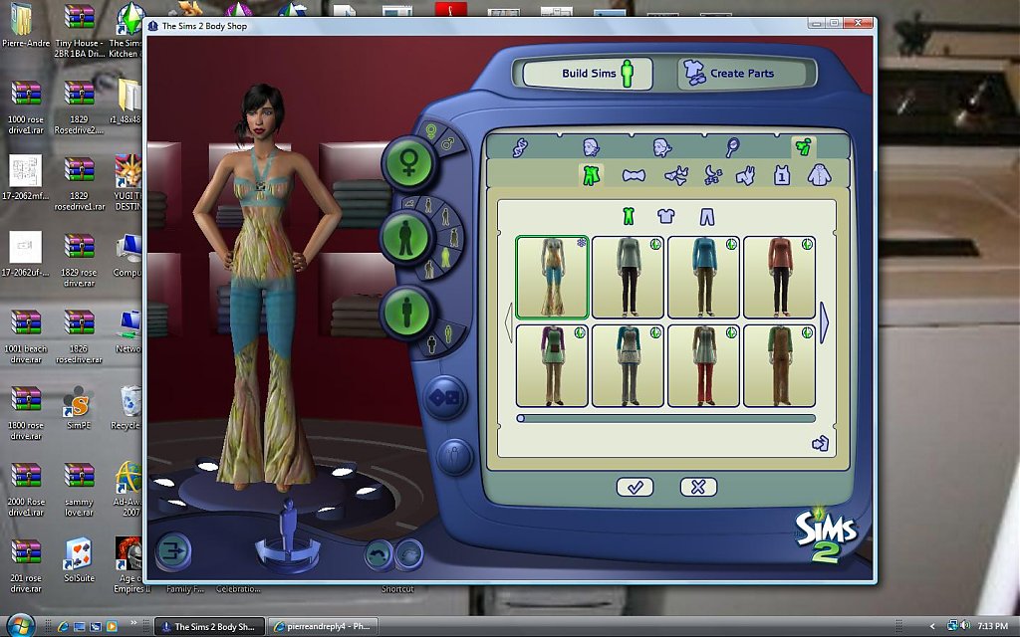Filter clothing by tops only

pyautogui.click(x=665, y=216)
